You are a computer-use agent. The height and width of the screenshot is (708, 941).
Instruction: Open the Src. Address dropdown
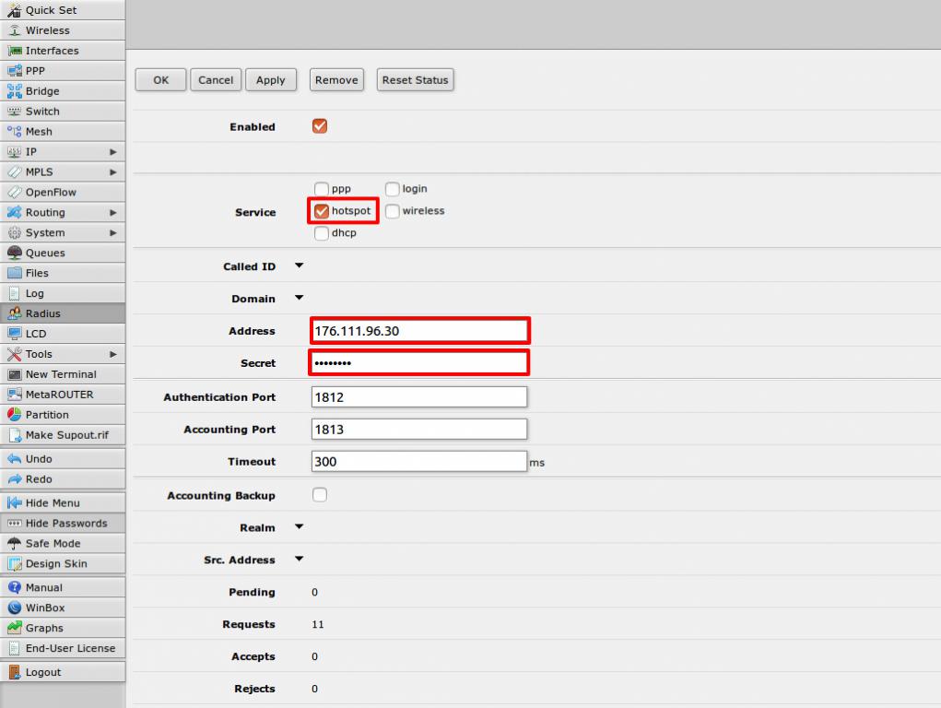298,560
